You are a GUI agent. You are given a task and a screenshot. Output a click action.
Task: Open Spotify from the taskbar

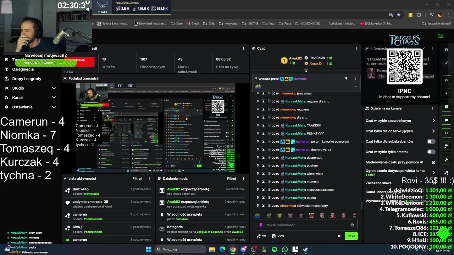click(x=275, y=249)
